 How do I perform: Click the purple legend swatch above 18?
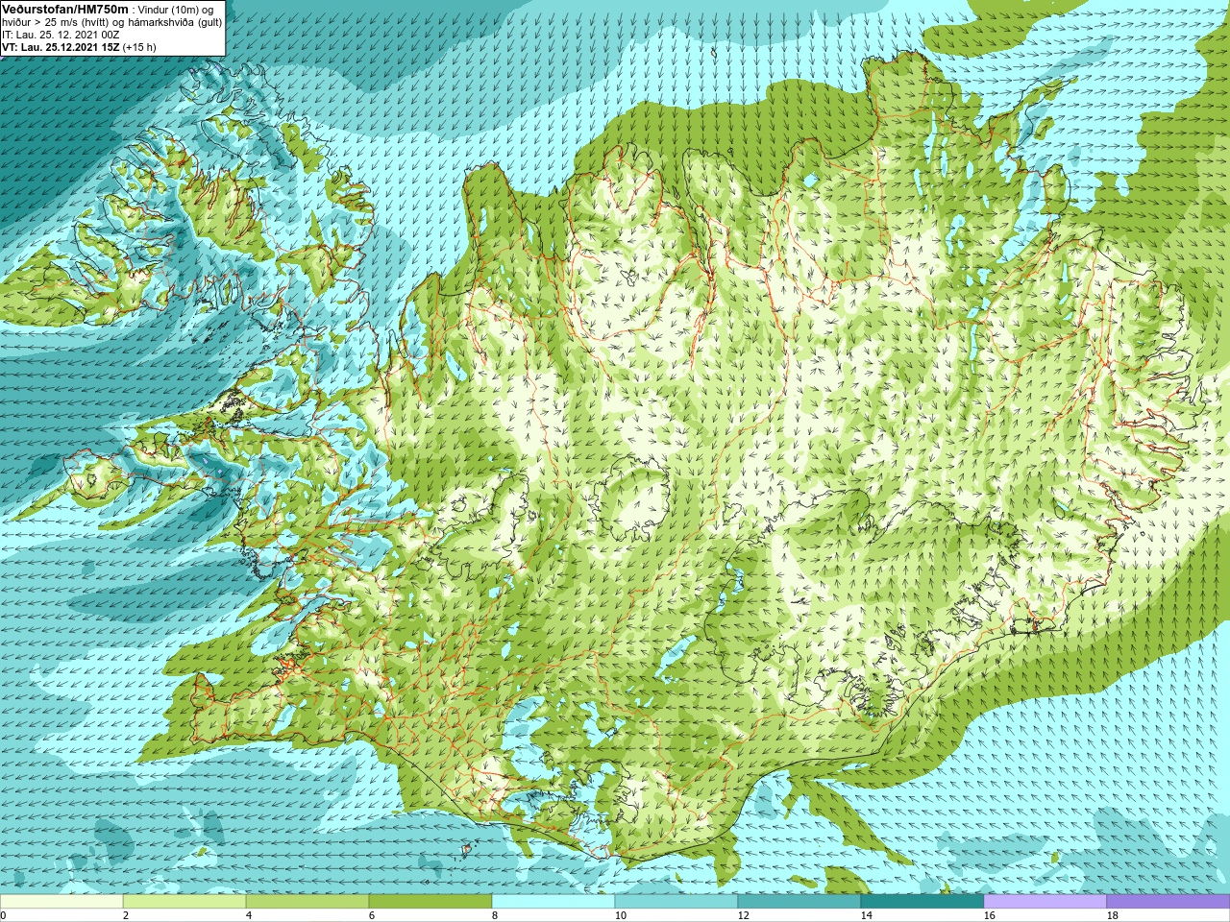pyautogui.click(x=1168, y=902)
